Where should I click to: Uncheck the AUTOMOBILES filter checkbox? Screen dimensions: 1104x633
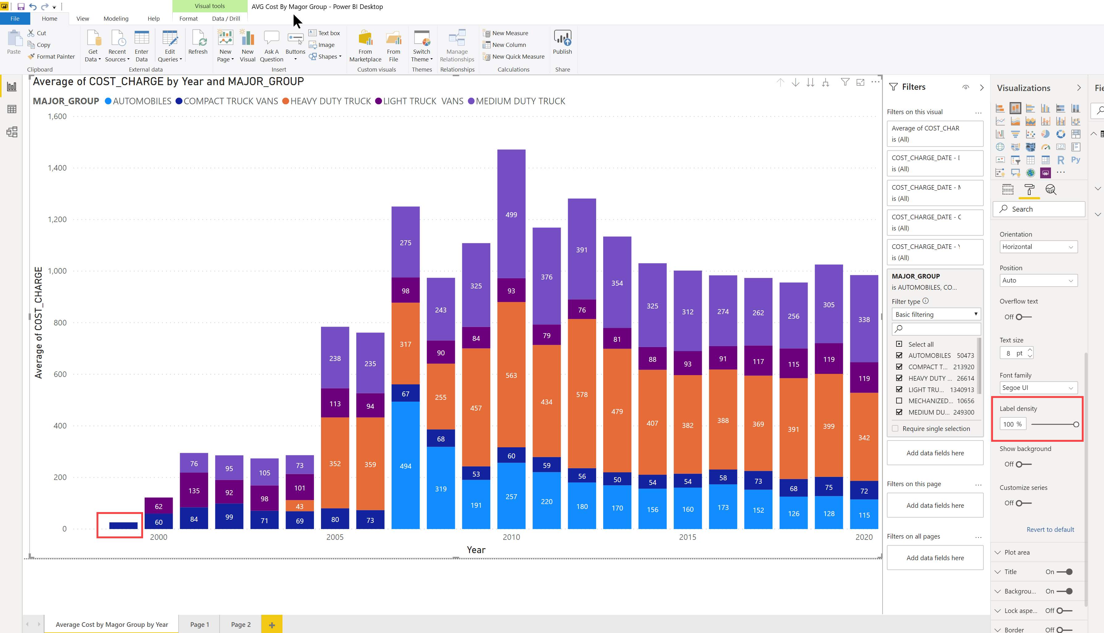point(899,355)
